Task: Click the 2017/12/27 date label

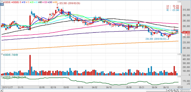Action: pyautogui.click(x=8, y=87)
